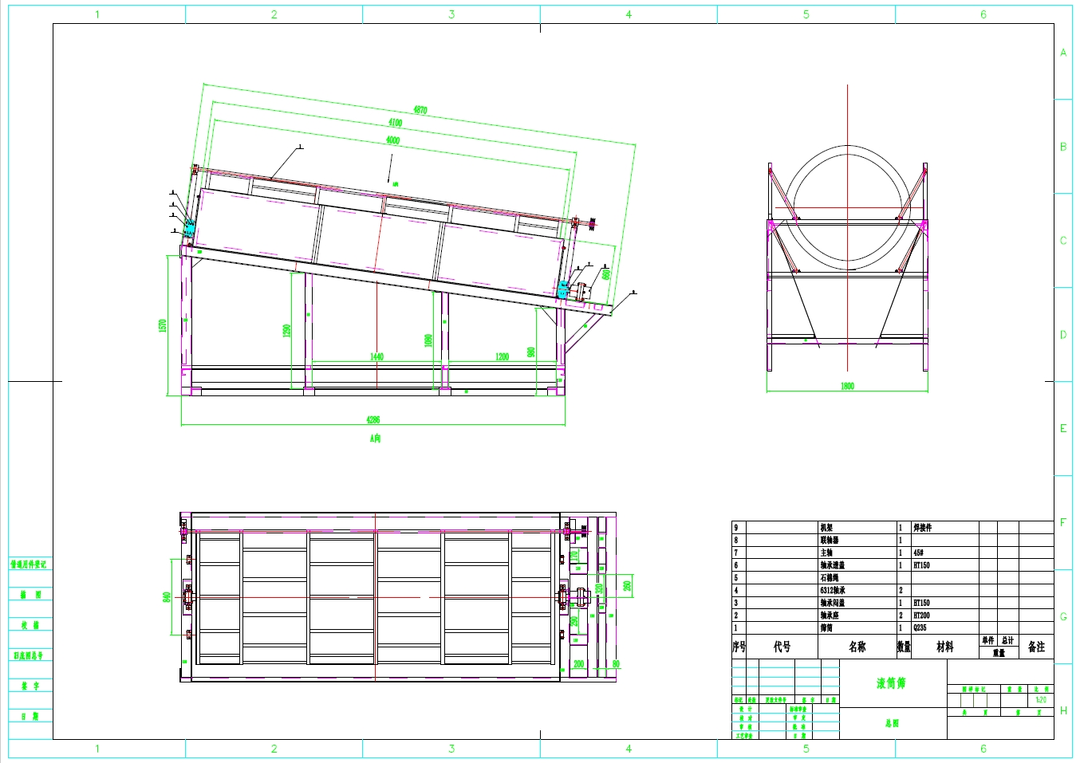
Task: Click the 4870 overall length dimension
Action: [x=420, y=110]
